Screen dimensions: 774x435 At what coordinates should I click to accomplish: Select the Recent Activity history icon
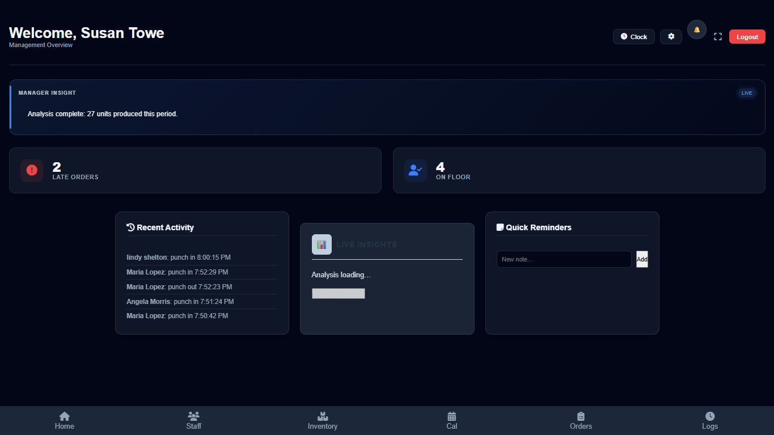(130, 227)
